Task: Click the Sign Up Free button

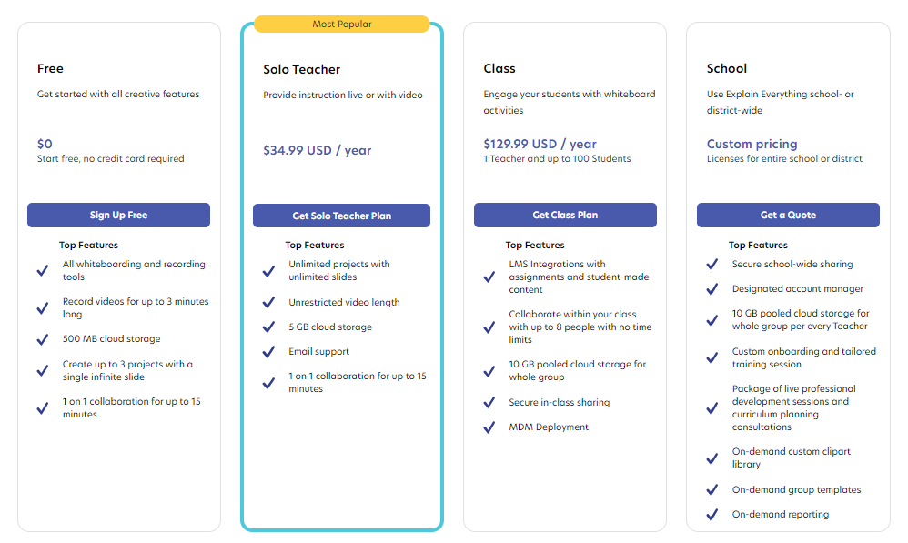Action: click(x=118, y=215)
